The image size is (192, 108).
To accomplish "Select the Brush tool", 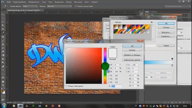I will pos(3,40).
